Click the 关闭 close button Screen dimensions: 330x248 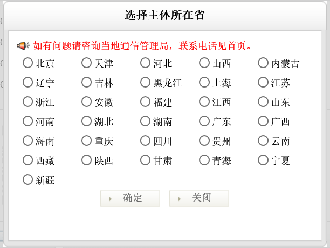pos(199,198)
